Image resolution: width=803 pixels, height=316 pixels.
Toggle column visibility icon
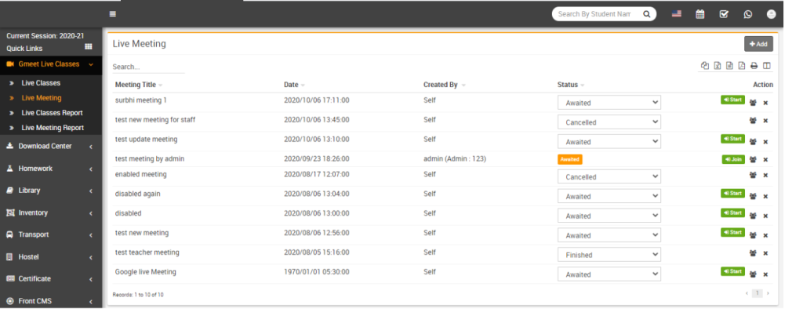point(767,66)
